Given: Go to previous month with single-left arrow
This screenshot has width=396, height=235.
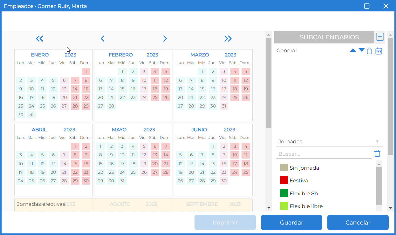Looking at the screenshot, I should coord(102,39).
